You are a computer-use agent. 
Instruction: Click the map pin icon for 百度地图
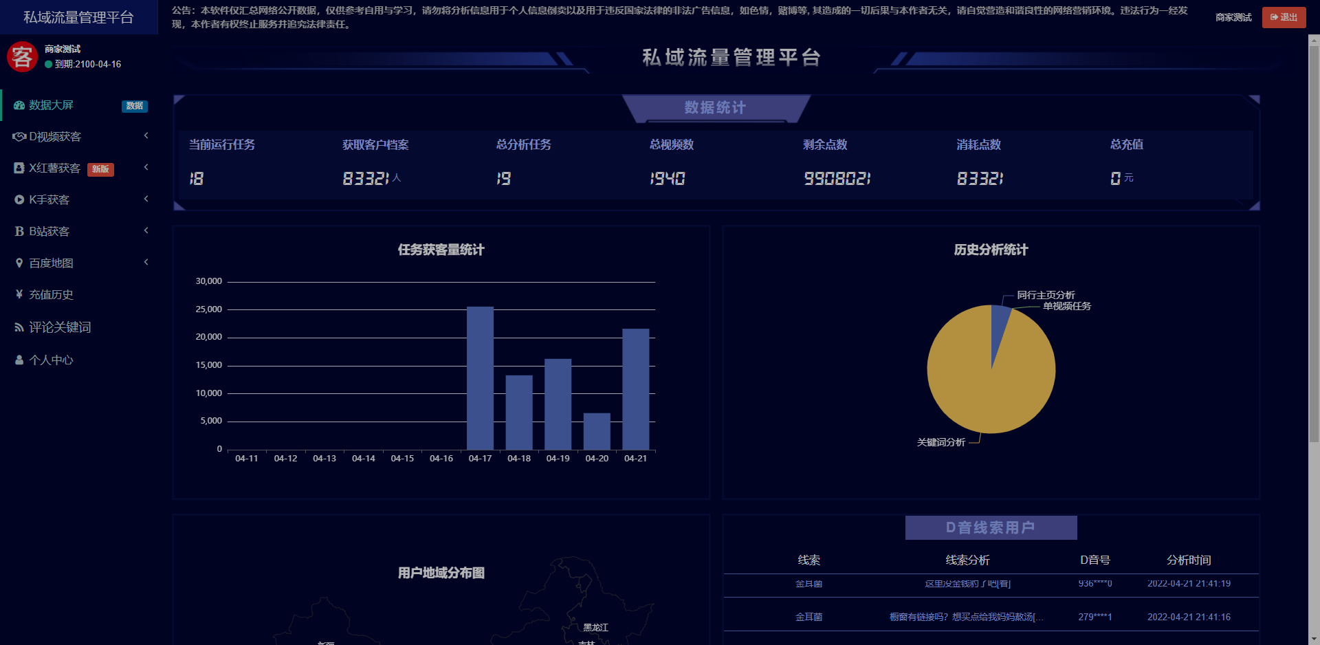point(19,263)
